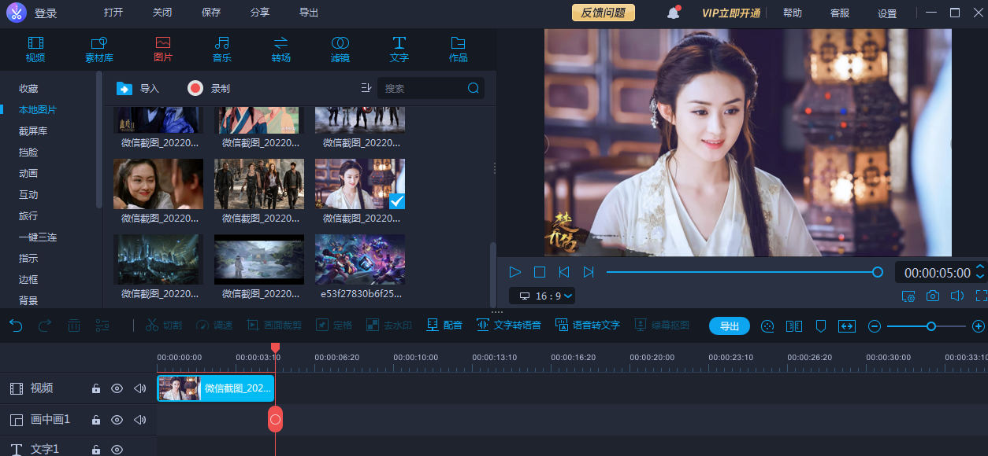Open the 文字 text tab

coord(399,49)
